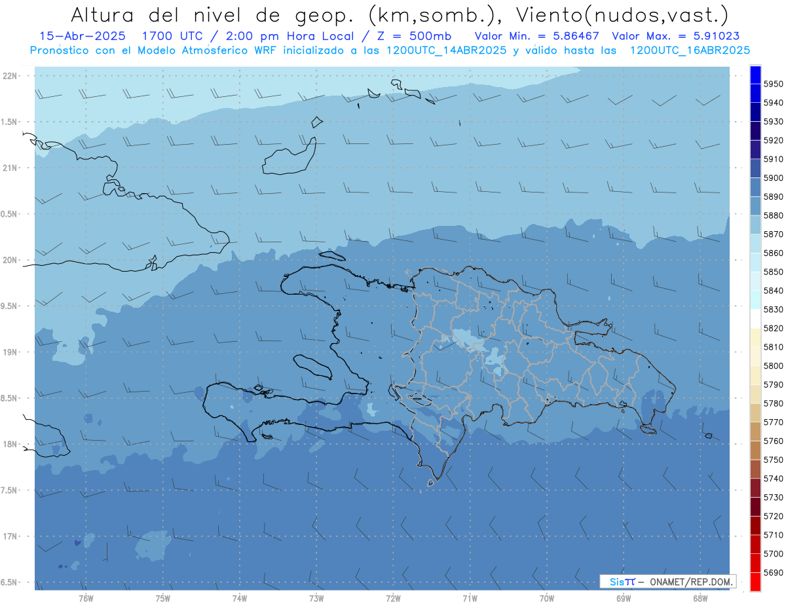Click the '5800' color scale value
Viewport: 786px width, 607px height.
(773, 365)
